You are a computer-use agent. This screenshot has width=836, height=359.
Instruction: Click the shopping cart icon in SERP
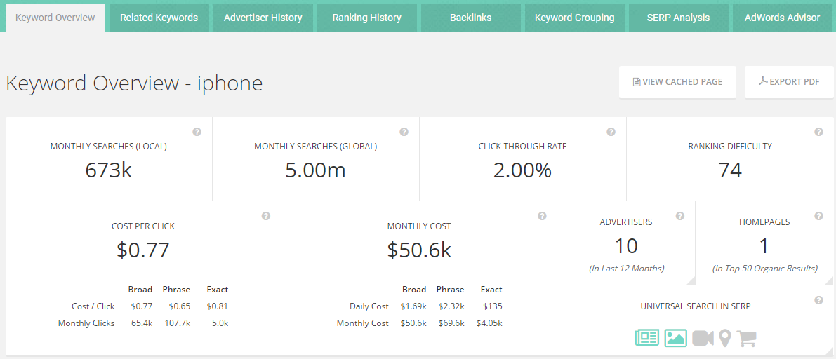point(746,338)
